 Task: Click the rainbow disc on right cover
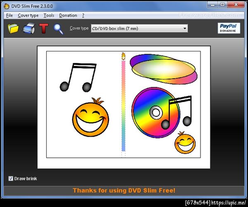pyautogui.click(x=156, y=113)
